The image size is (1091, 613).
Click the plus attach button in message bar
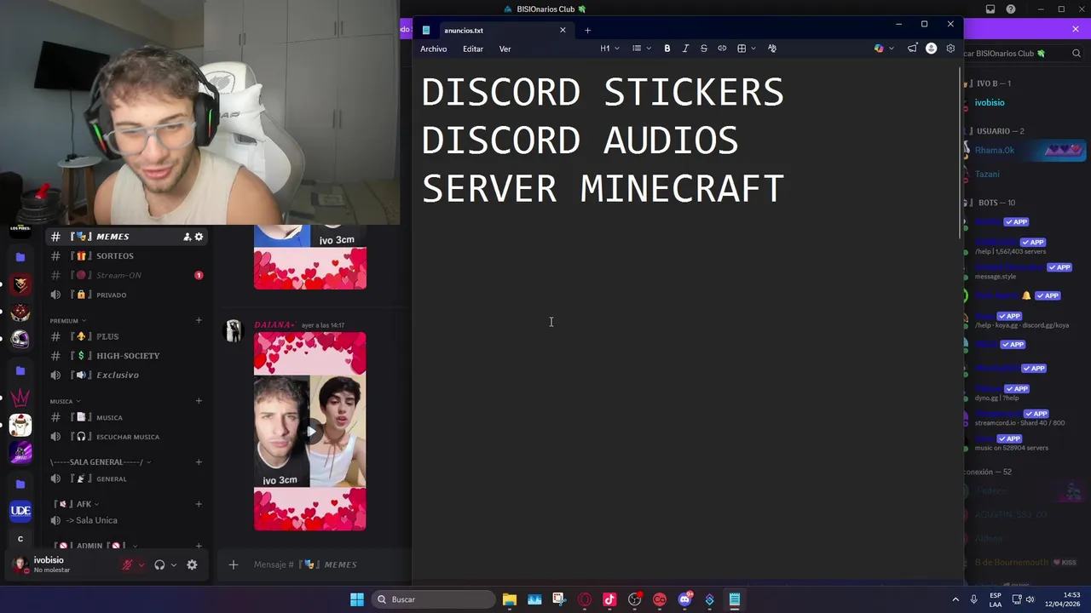pyautogui.click(x=233, y=564)
